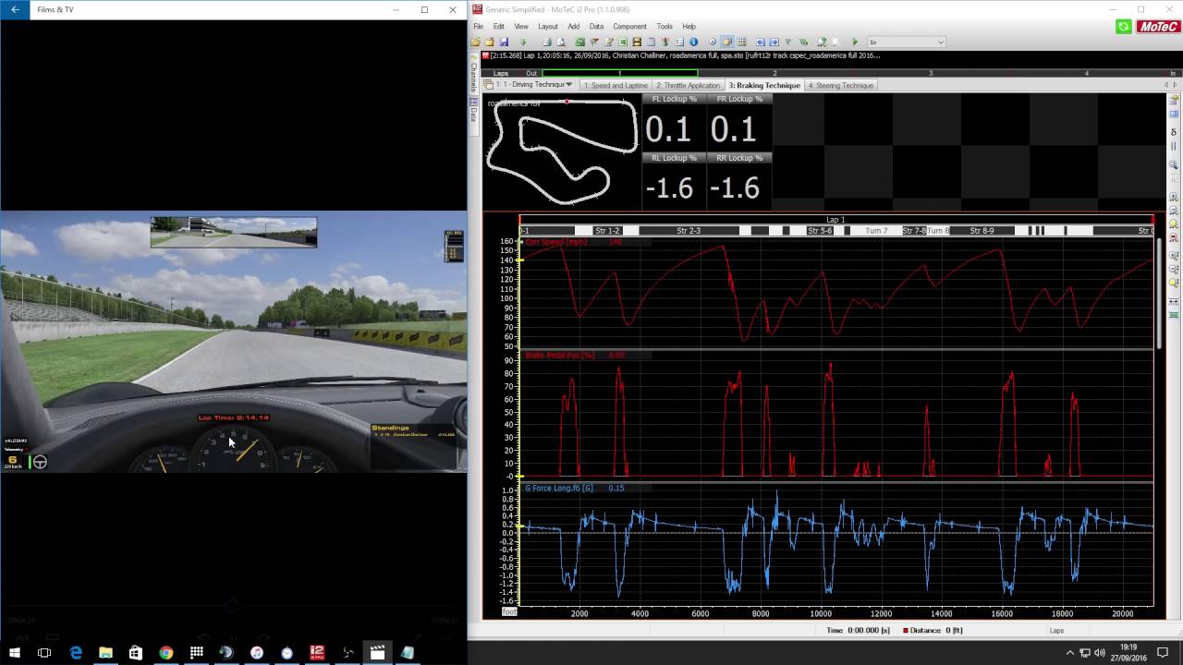This screenshot has height=665, width=1183.
Task: Open the Data menu in MoTeC
Action: tap(596, 27)
